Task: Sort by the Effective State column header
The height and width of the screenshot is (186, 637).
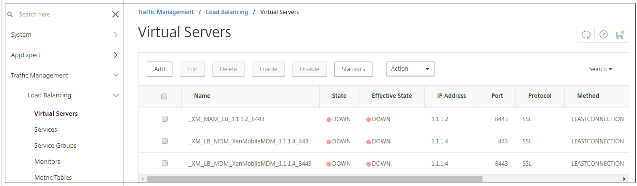Action: pos(392,96)
